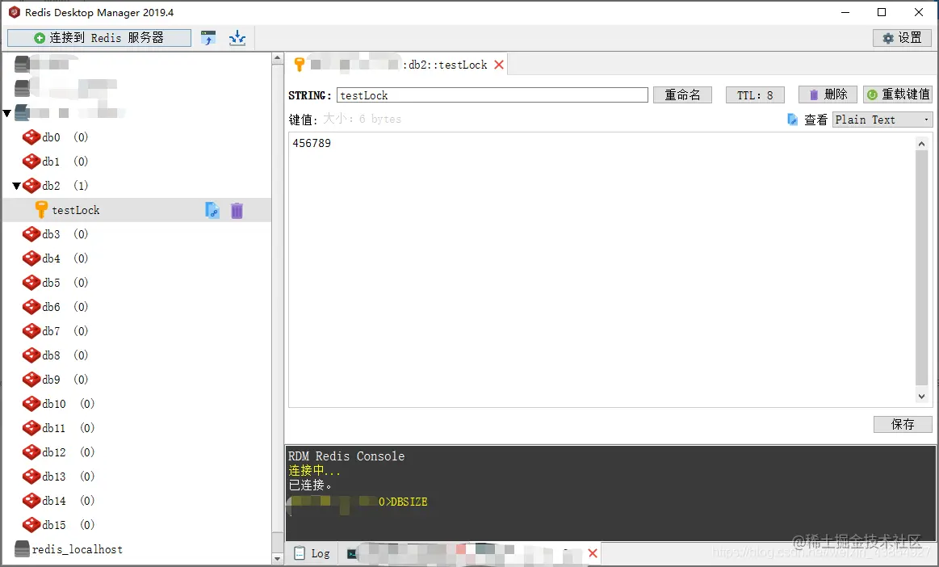This screenshot has width=939, height=567.
Task: Click the delete (删除) key button
Action: [828, 94]
